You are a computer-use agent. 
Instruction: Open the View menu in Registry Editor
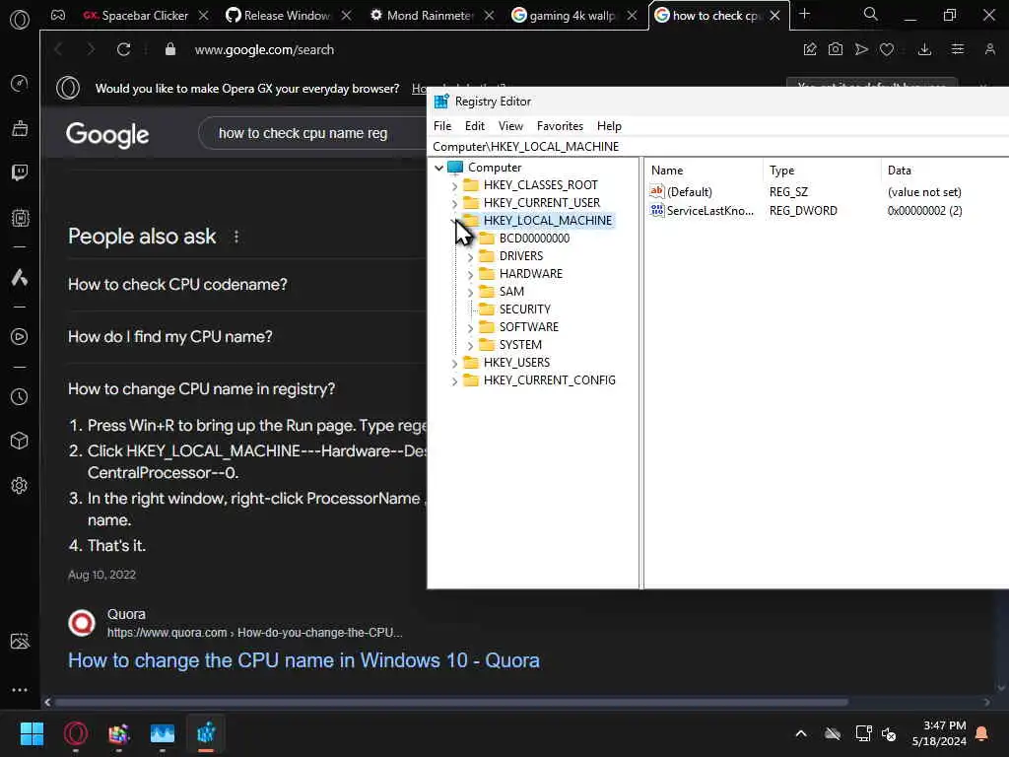(x=511, y=126)
